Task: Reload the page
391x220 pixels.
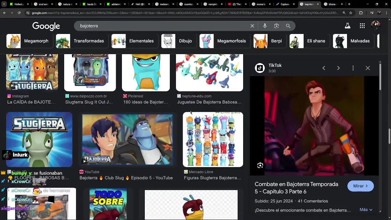Action: (x=19, y=13)
